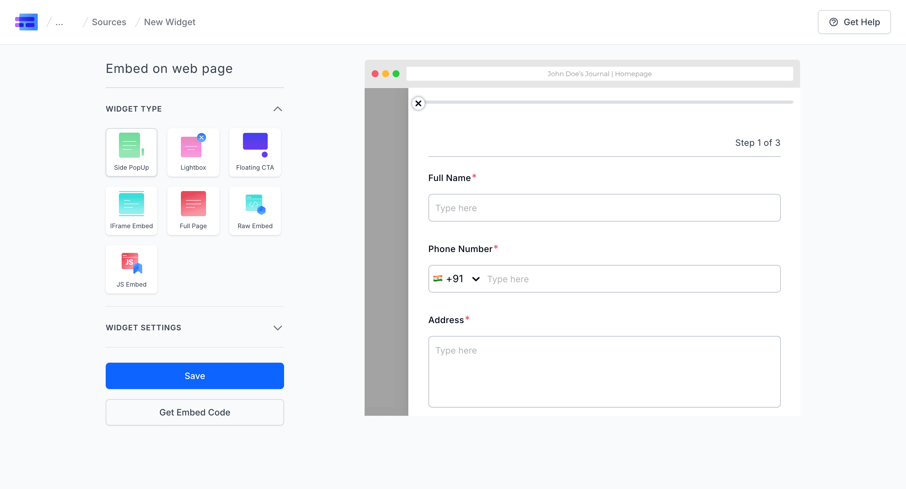906x489 pixels.
Task: Expand the Widget Settings section
Action: click(x=277, y=328)
